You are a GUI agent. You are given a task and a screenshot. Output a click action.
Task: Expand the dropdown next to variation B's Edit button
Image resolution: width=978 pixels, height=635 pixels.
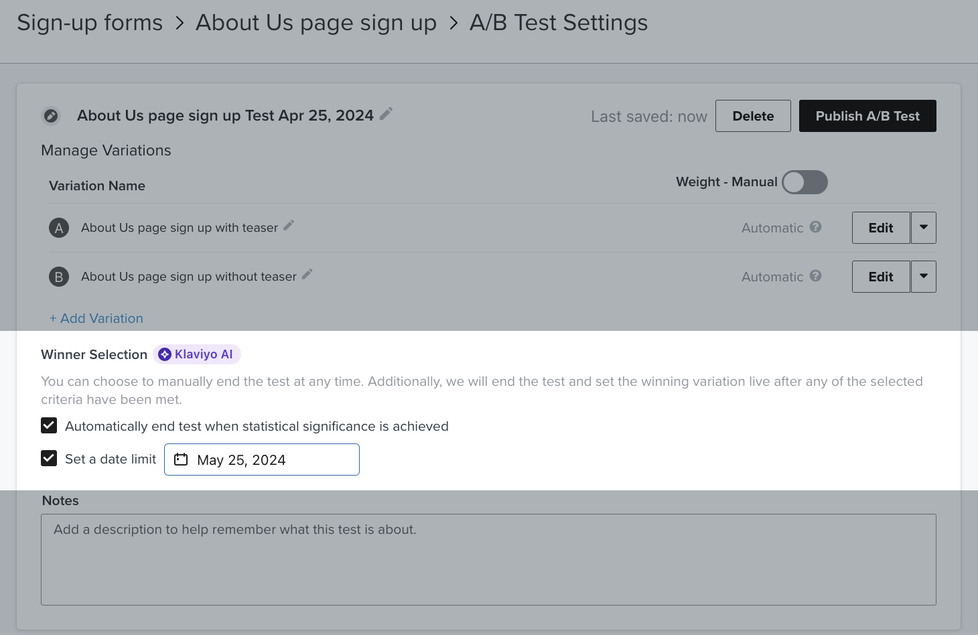[924, 276]
